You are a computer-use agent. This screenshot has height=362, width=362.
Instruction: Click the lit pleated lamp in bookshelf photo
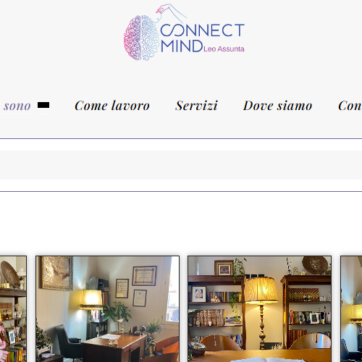(x=261, y=290)
